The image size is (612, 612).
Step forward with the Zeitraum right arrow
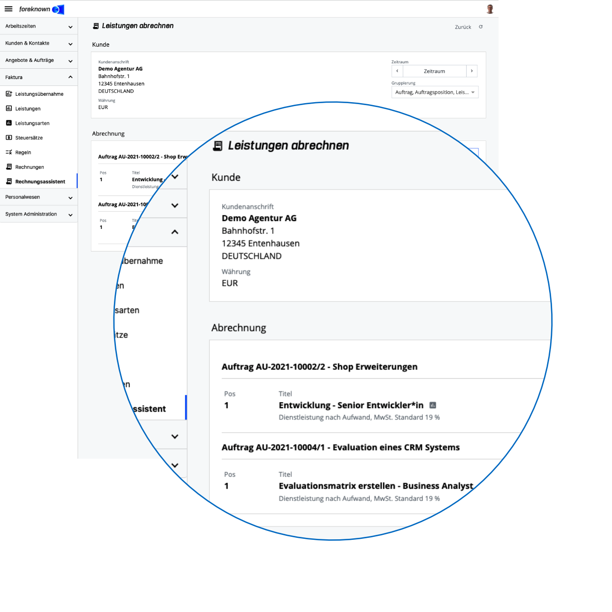coord(471,71)
